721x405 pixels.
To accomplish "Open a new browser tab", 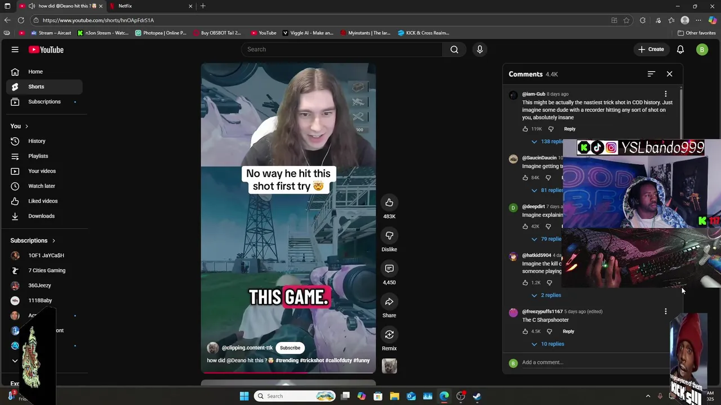I will (203, 6).
